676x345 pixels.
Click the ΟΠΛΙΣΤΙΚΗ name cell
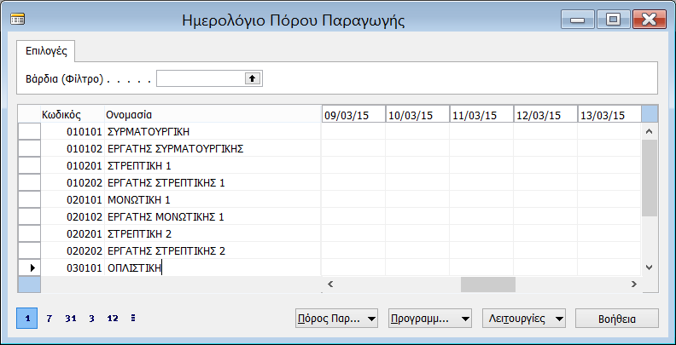point(213,267)
